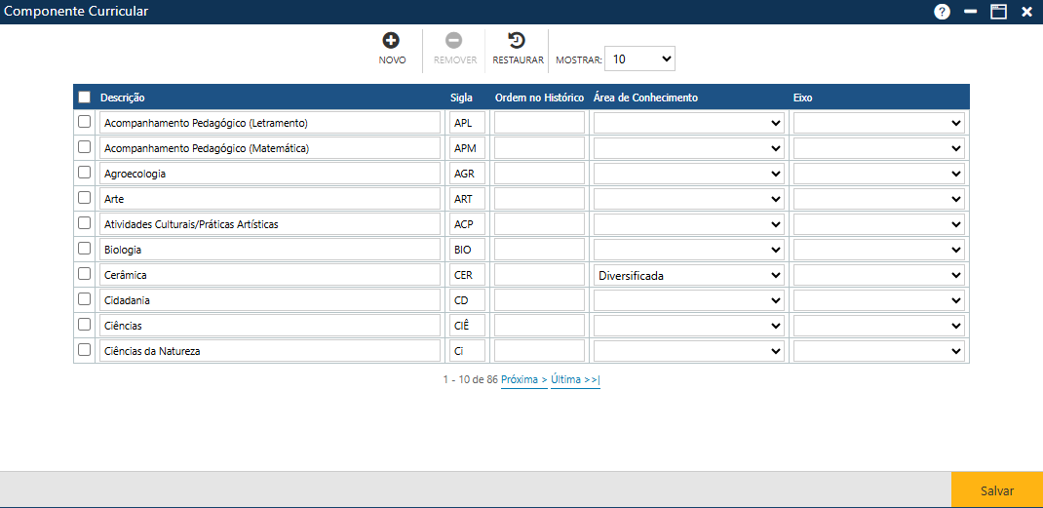Check the Biologia row checkbox
The width and height of the screenshot is (1043, 508).
[85, 249]
